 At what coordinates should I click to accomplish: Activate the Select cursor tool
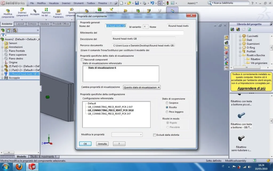click(160, 3)
